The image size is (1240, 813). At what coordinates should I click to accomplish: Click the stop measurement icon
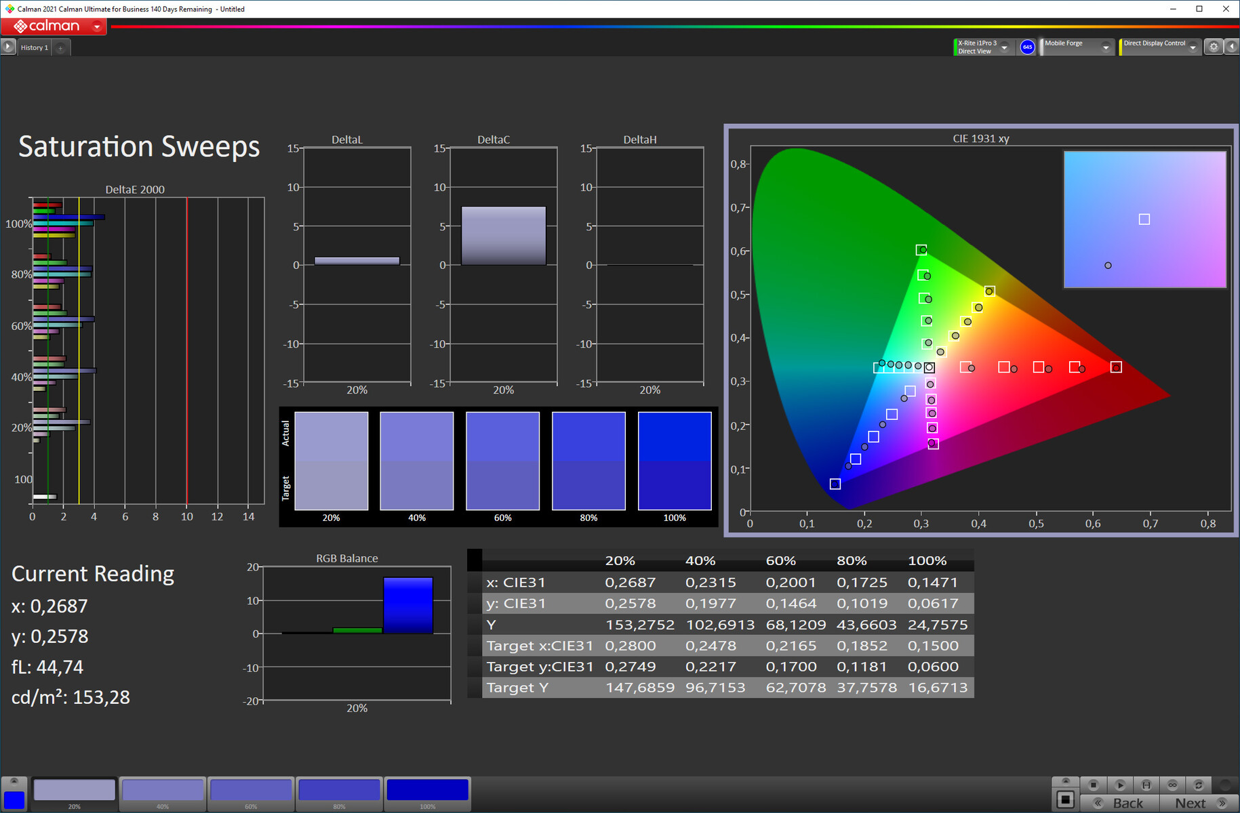(x=1093, y=785)
